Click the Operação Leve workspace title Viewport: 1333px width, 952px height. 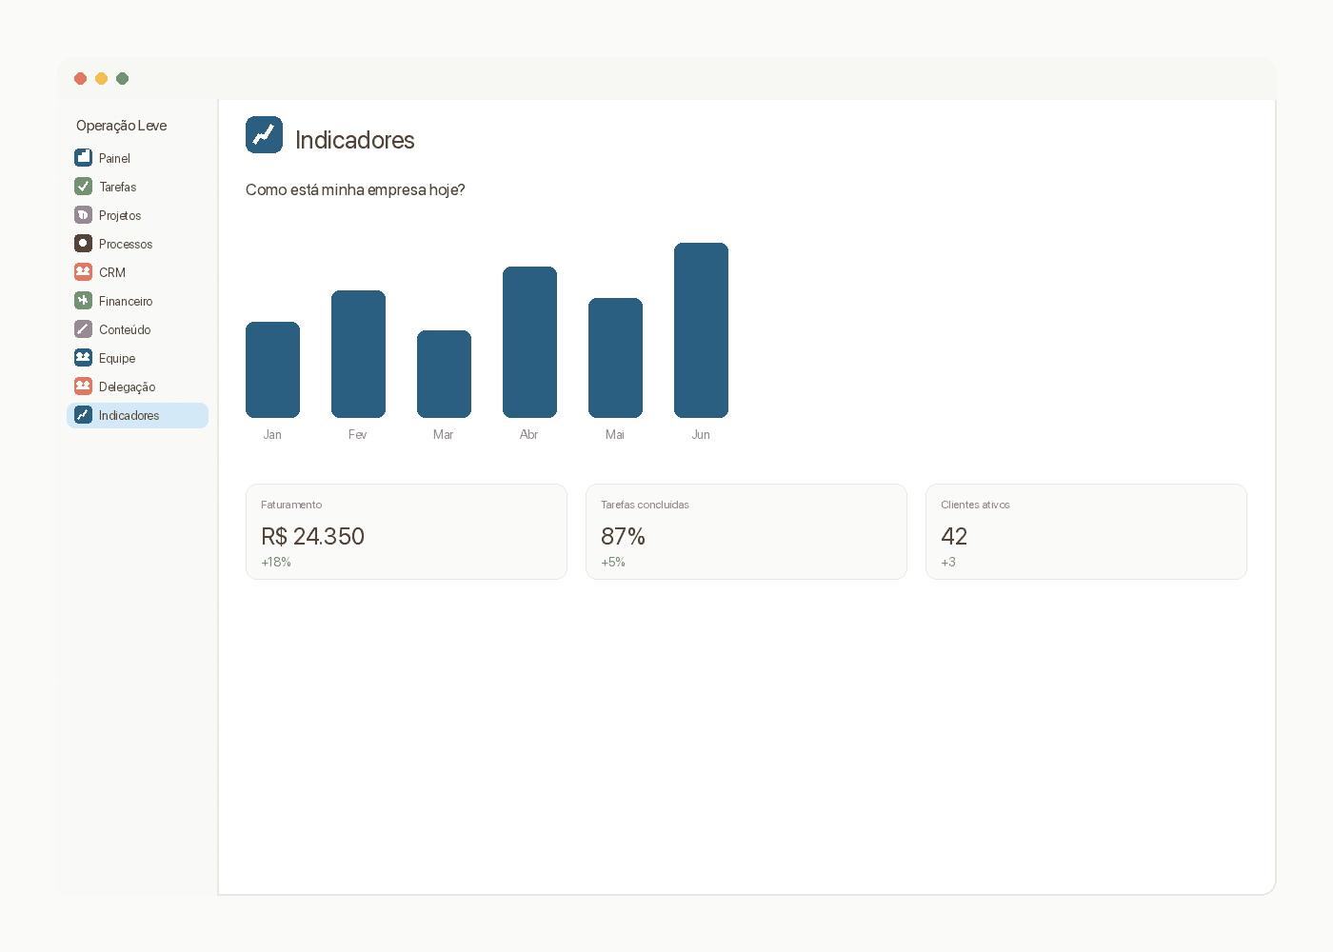(121, 126)
